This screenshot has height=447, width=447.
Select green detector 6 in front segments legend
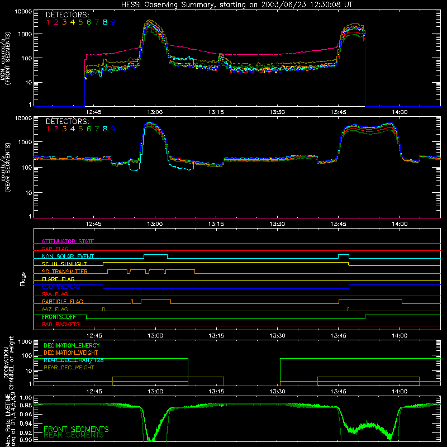point(89,22)
